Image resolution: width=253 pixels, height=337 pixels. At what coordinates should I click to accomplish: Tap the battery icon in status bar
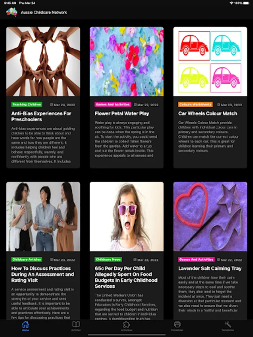coord(246,3)
